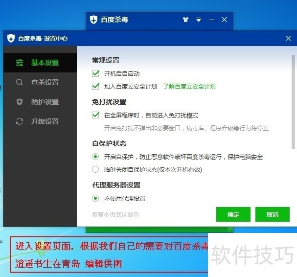Screen dimensions: 297x277
Task: Toggle 在全屏程序时，自动进入免打扰模式 checkbox
Action: click(95, 115)
